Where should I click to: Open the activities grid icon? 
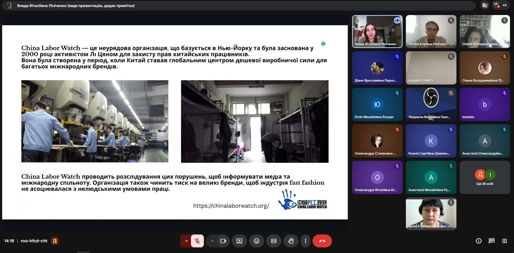[504, 241]
